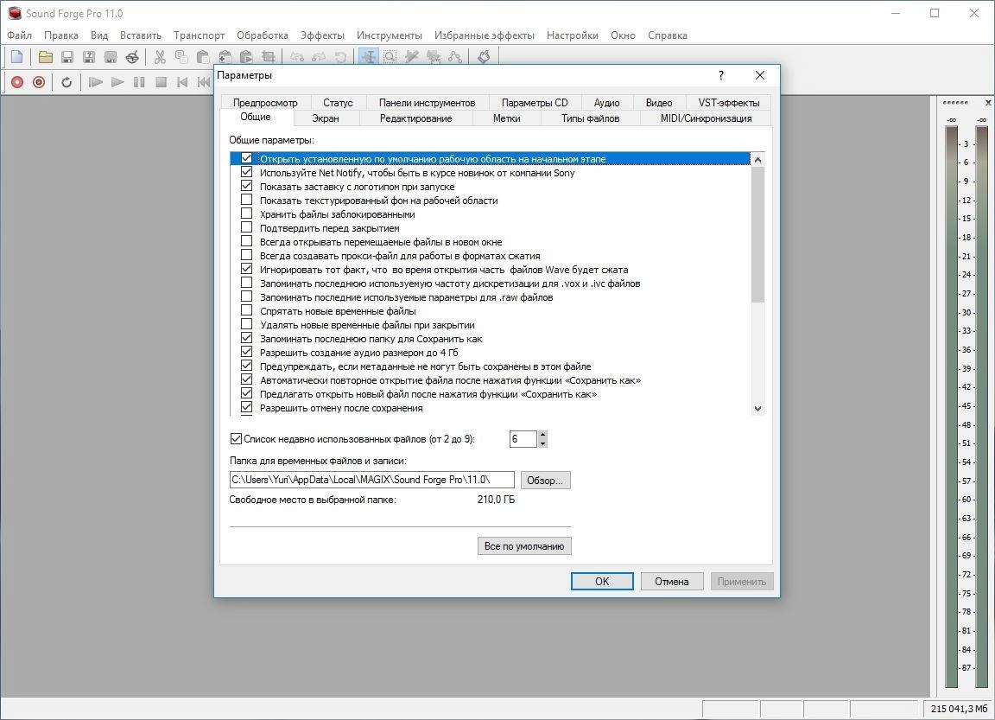Screen dimensions: 995x720
Task: Click the Обзор... browse button
Action: point(545,480)
